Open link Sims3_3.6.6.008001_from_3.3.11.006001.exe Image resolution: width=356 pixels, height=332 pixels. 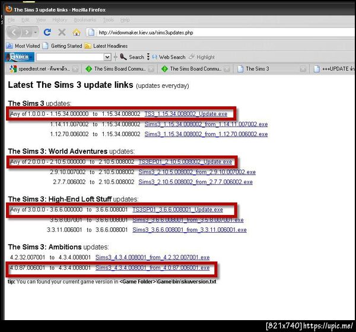[190, 230]
